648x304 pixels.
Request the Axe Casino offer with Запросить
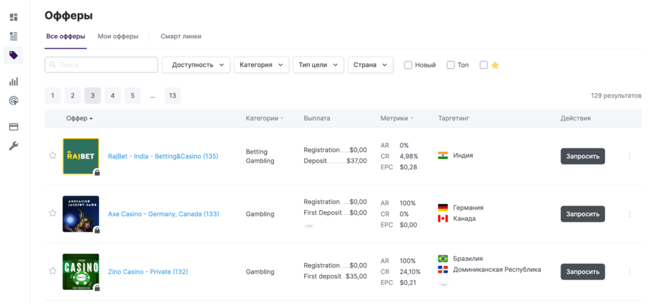tap(583, 214)
